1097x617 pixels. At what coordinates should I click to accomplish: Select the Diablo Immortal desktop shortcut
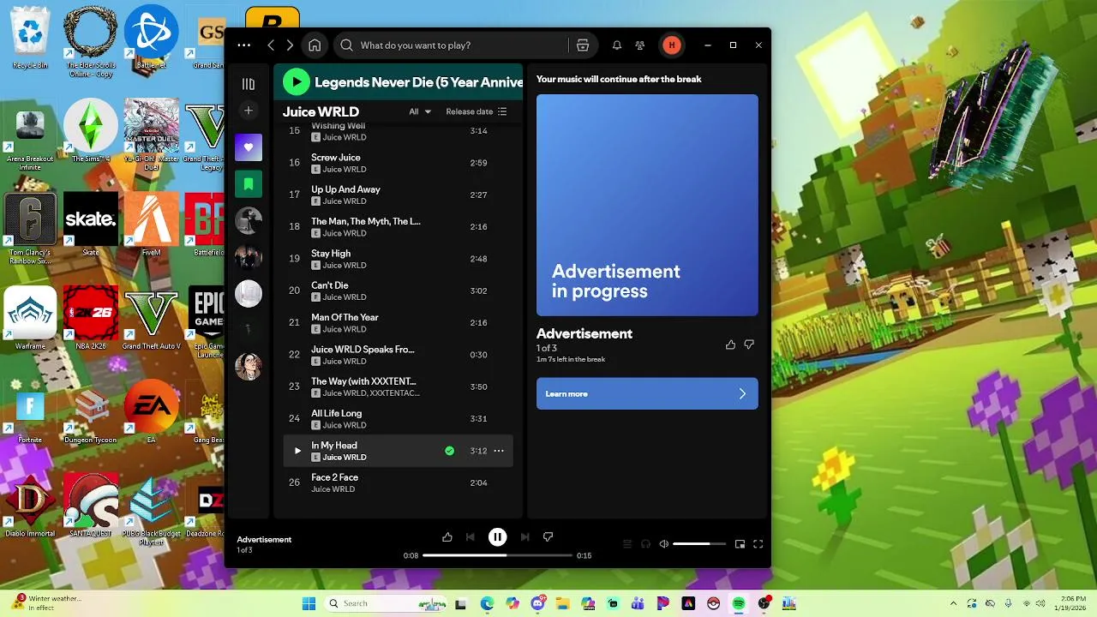tap(30, 506)
